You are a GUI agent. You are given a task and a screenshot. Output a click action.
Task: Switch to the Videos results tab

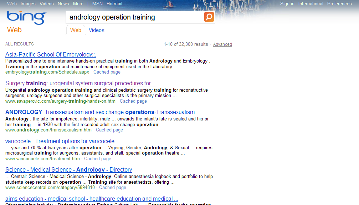click(96, 30)
